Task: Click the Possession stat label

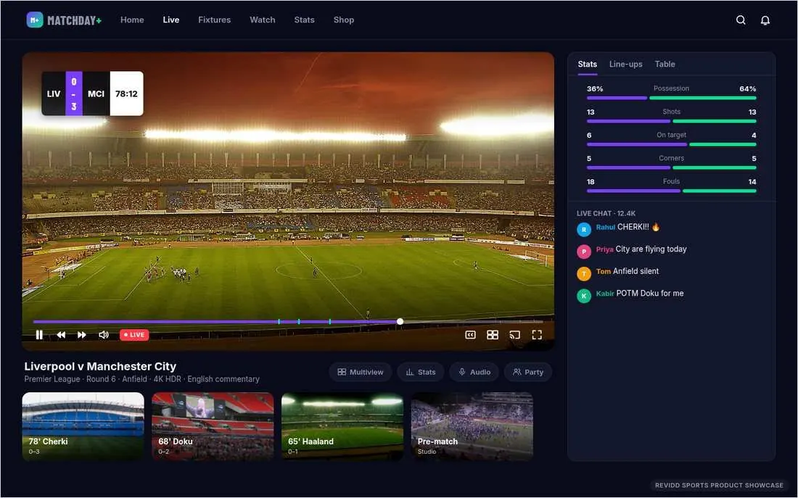Action: click(x=671, y=88)
